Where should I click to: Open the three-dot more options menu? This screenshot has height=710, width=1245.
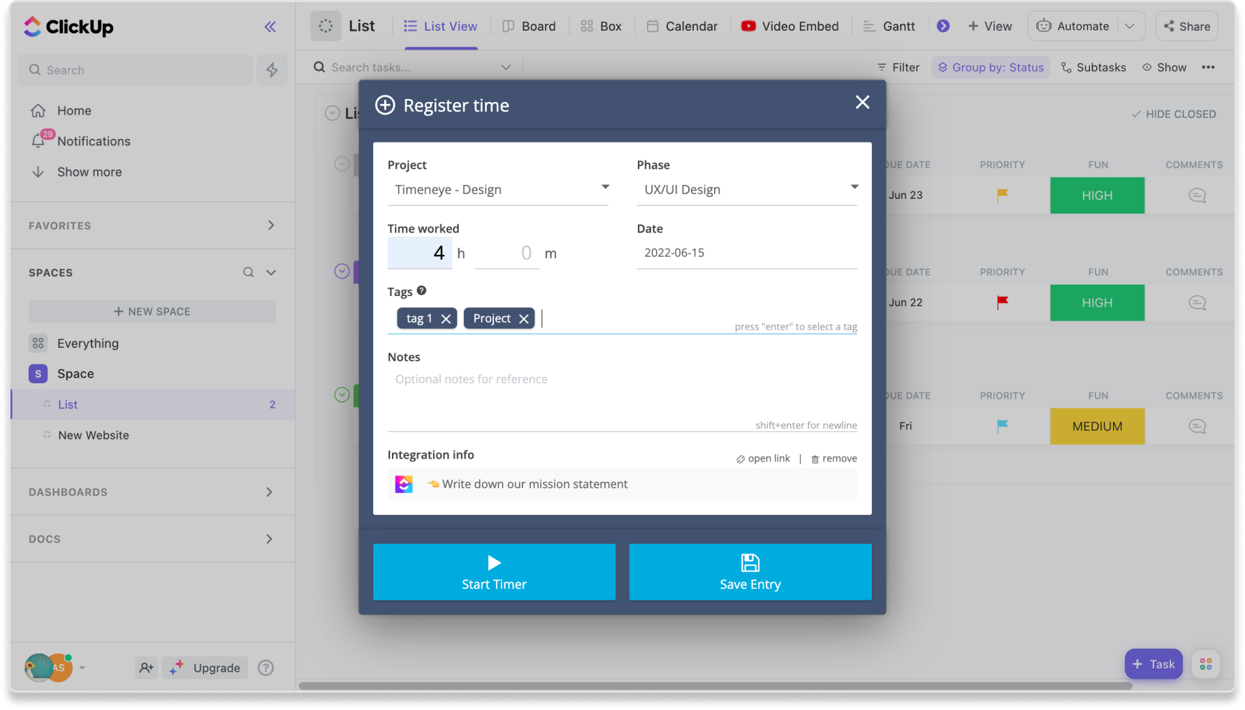(1209, 67)
